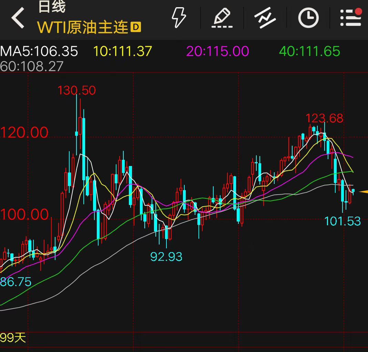Tap the lightning bolt quick trade icon
368x352 pixels.
coord(179,18)
